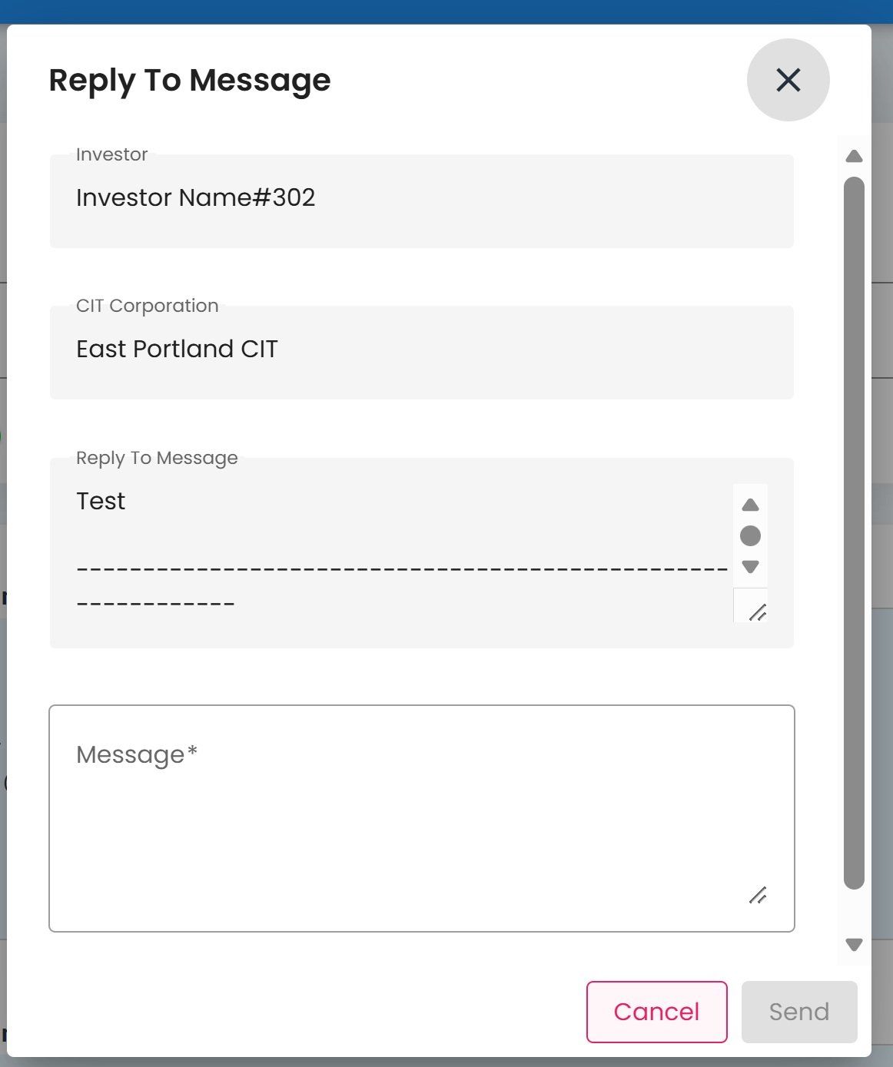Click the small Reply To Message field label
Viewport: 893px width, 1067px height.
pyautogui.click(x=157, y=458)
